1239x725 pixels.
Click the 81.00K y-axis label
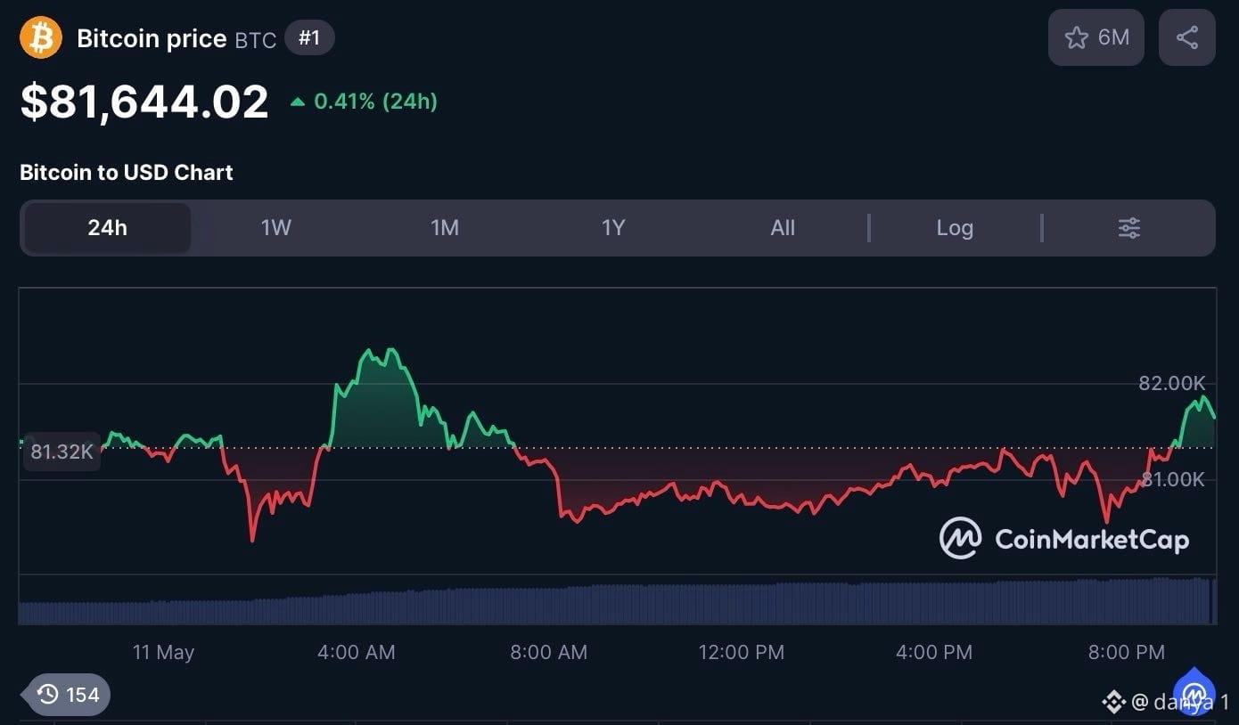1172,479
